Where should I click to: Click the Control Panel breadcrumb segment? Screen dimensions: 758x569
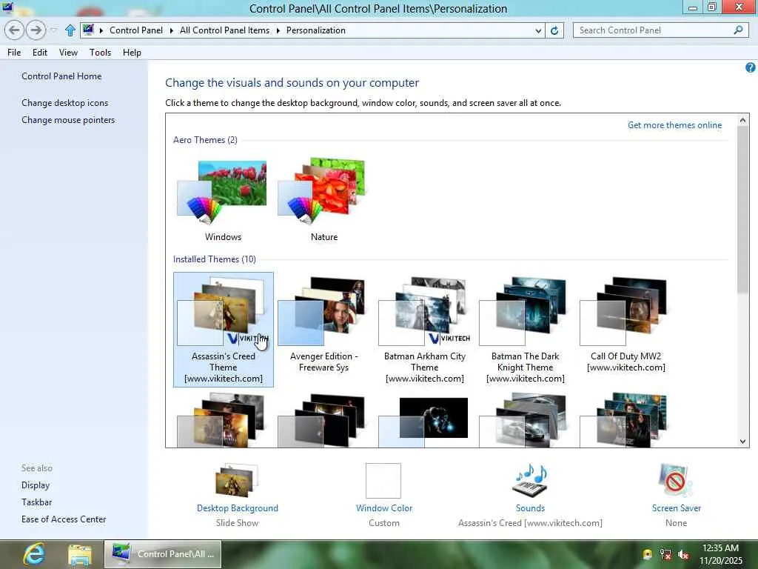pos(136,30)
